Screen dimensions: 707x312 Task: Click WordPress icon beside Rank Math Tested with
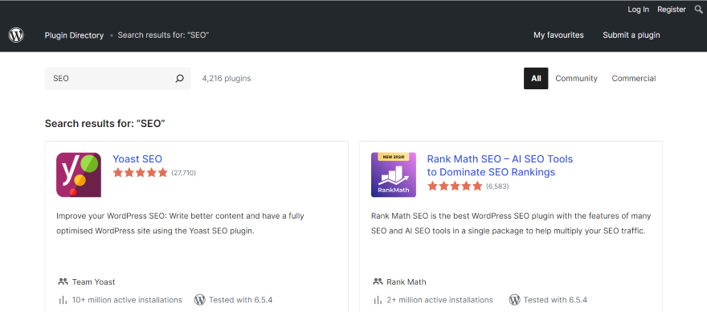click(x=514, y=300)
